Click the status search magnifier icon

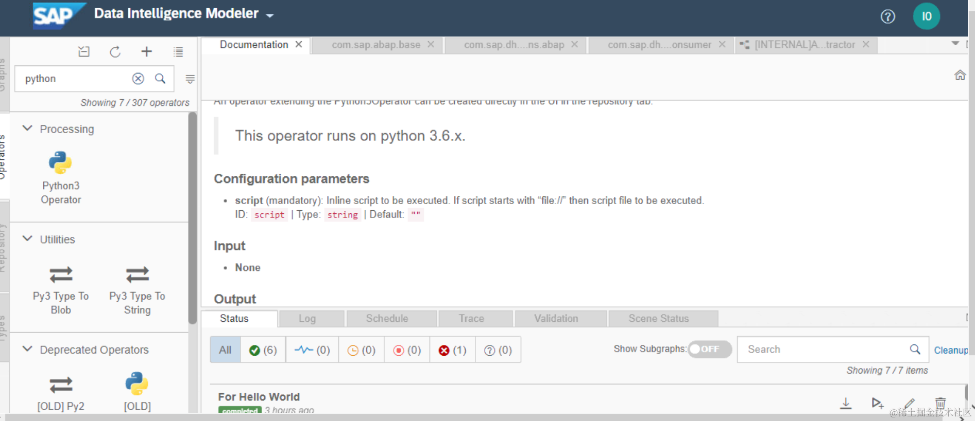[x=915, y=350]
